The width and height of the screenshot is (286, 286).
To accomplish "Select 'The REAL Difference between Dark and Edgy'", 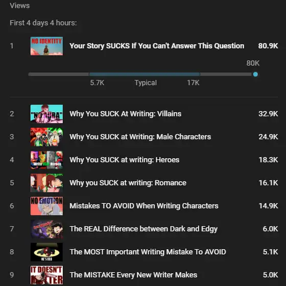I will point(144,229).
